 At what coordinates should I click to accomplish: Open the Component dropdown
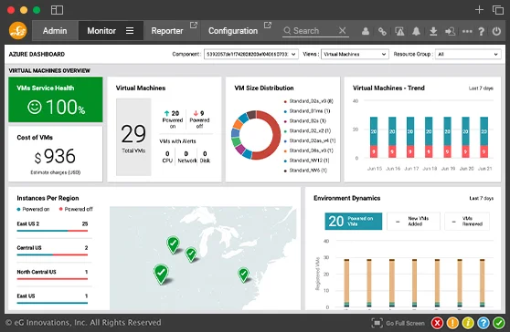click(x=250, y=54)
